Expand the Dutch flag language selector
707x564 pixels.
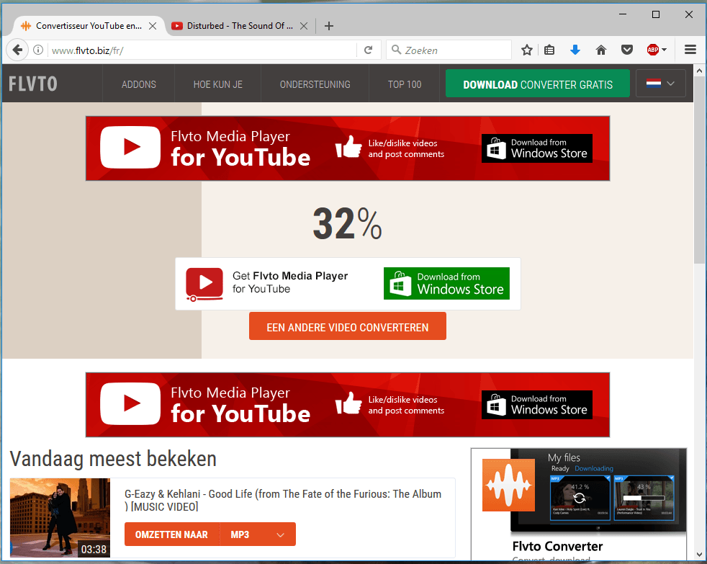[x=660, y=84]
